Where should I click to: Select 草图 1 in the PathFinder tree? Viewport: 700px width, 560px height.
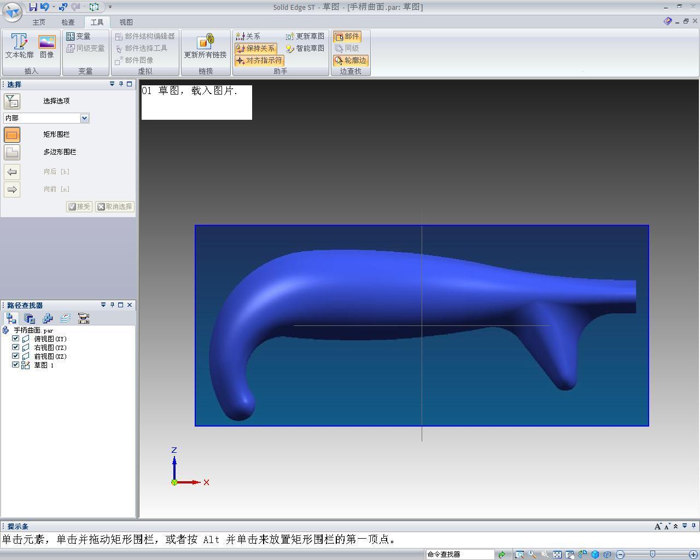coord(44,365)
